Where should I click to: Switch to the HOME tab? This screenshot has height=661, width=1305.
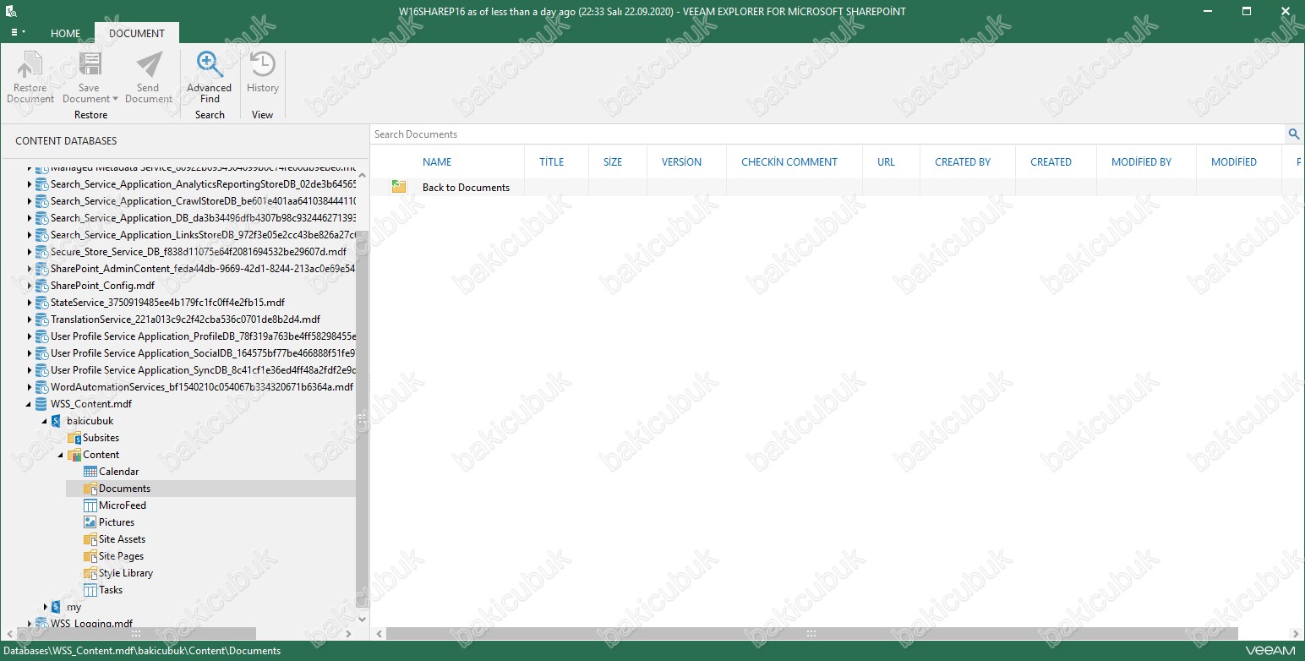coord(65,34)
